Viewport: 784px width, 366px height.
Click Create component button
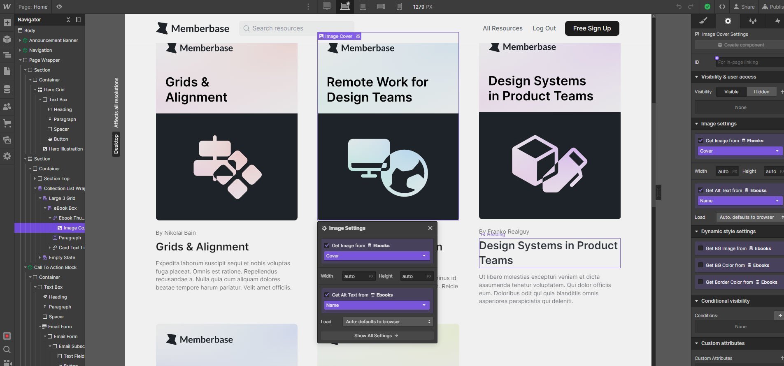740,45
